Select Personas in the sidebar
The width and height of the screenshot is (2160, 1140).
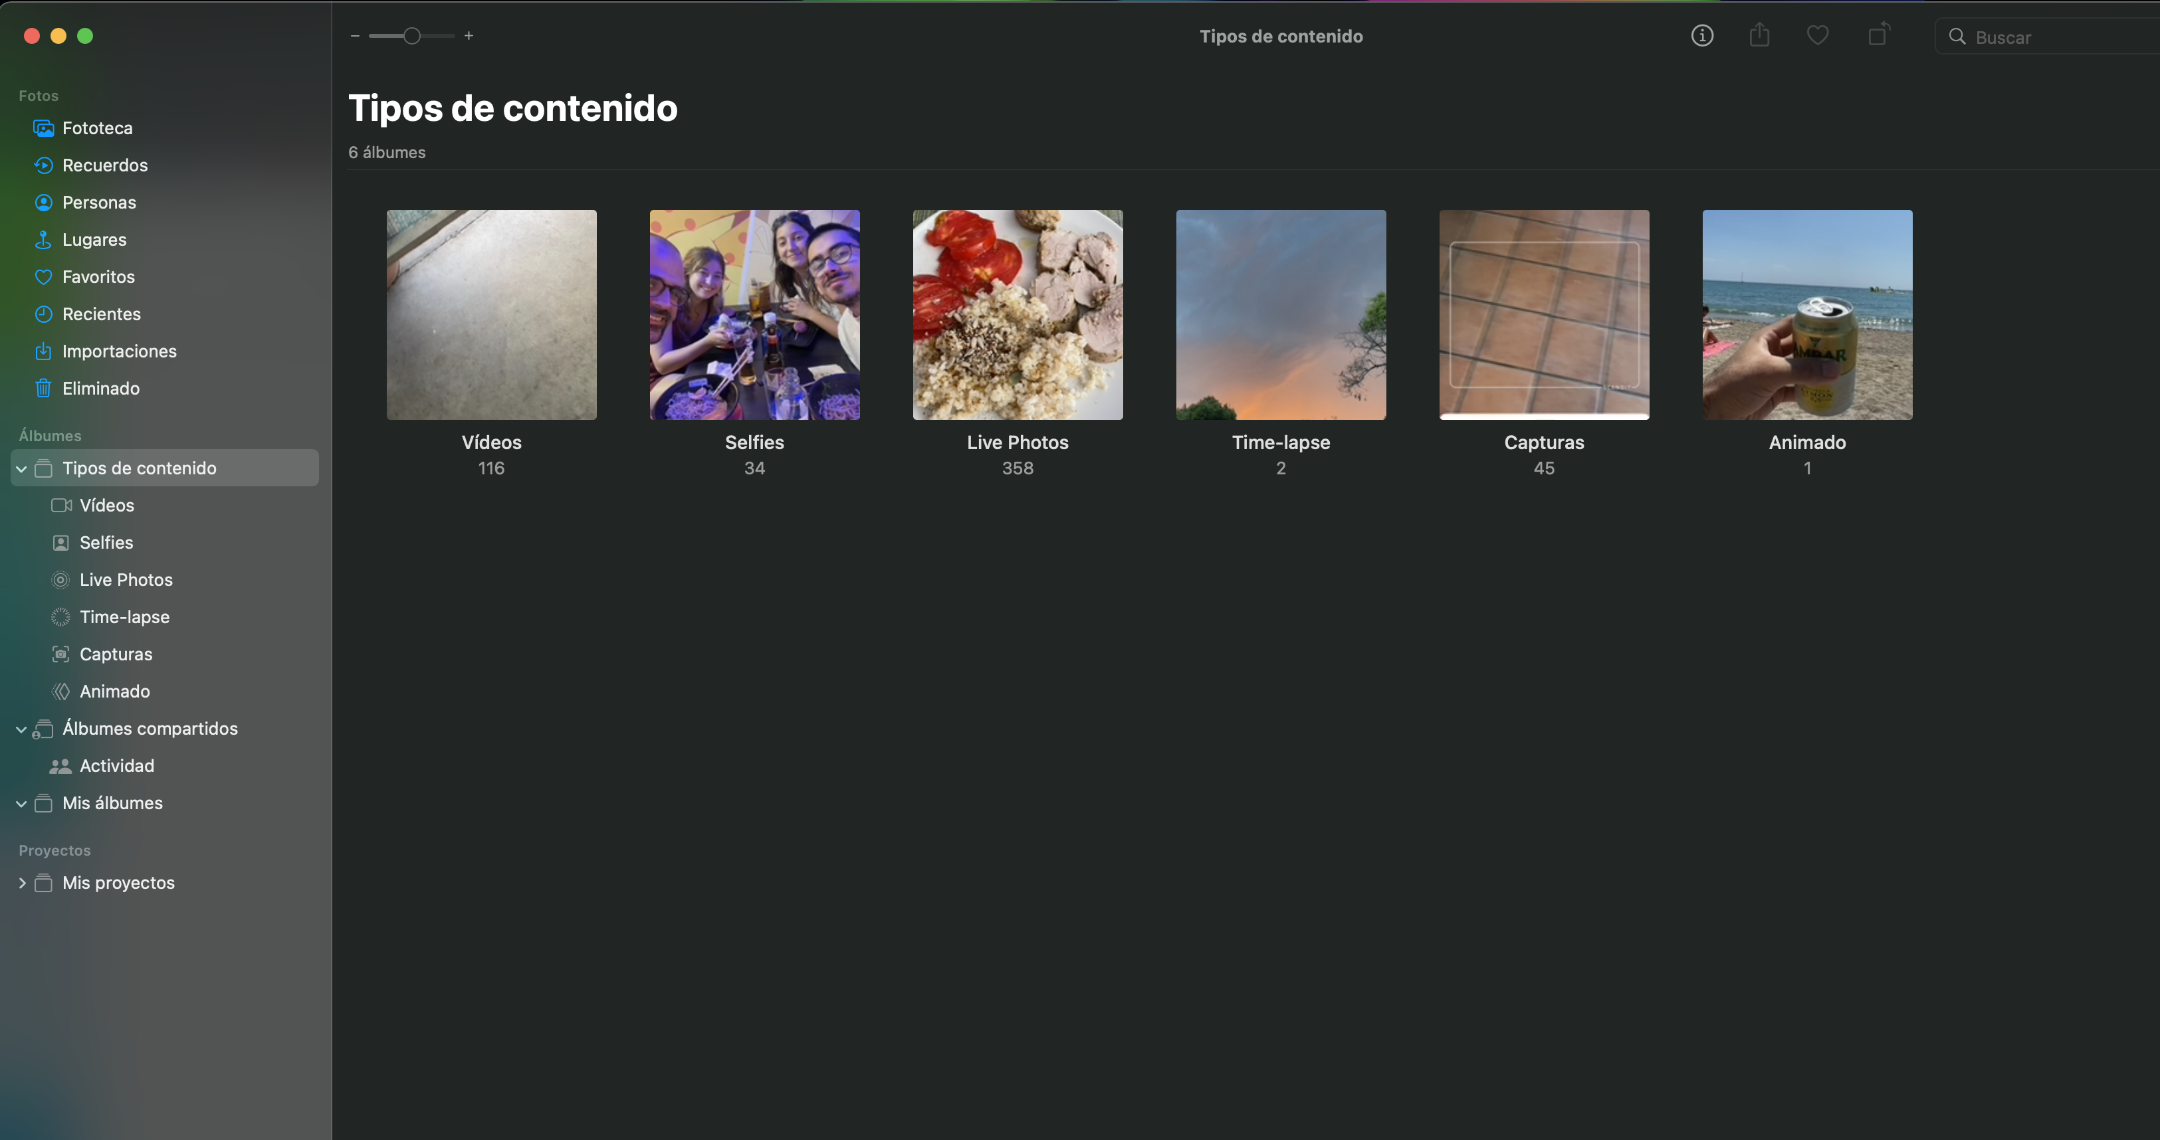point(98,202)
